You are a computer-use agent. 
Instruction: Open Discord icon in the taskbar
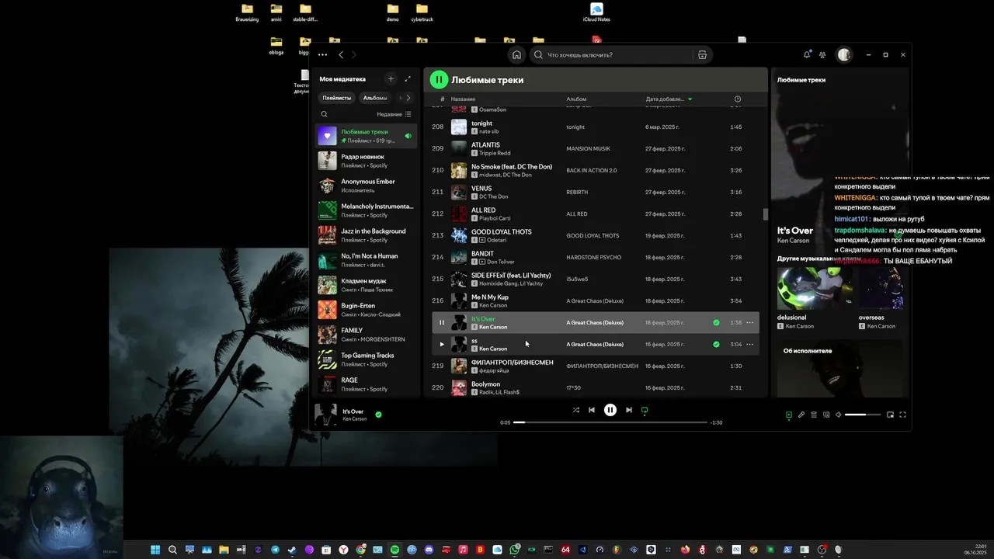(x=429, y=550)
